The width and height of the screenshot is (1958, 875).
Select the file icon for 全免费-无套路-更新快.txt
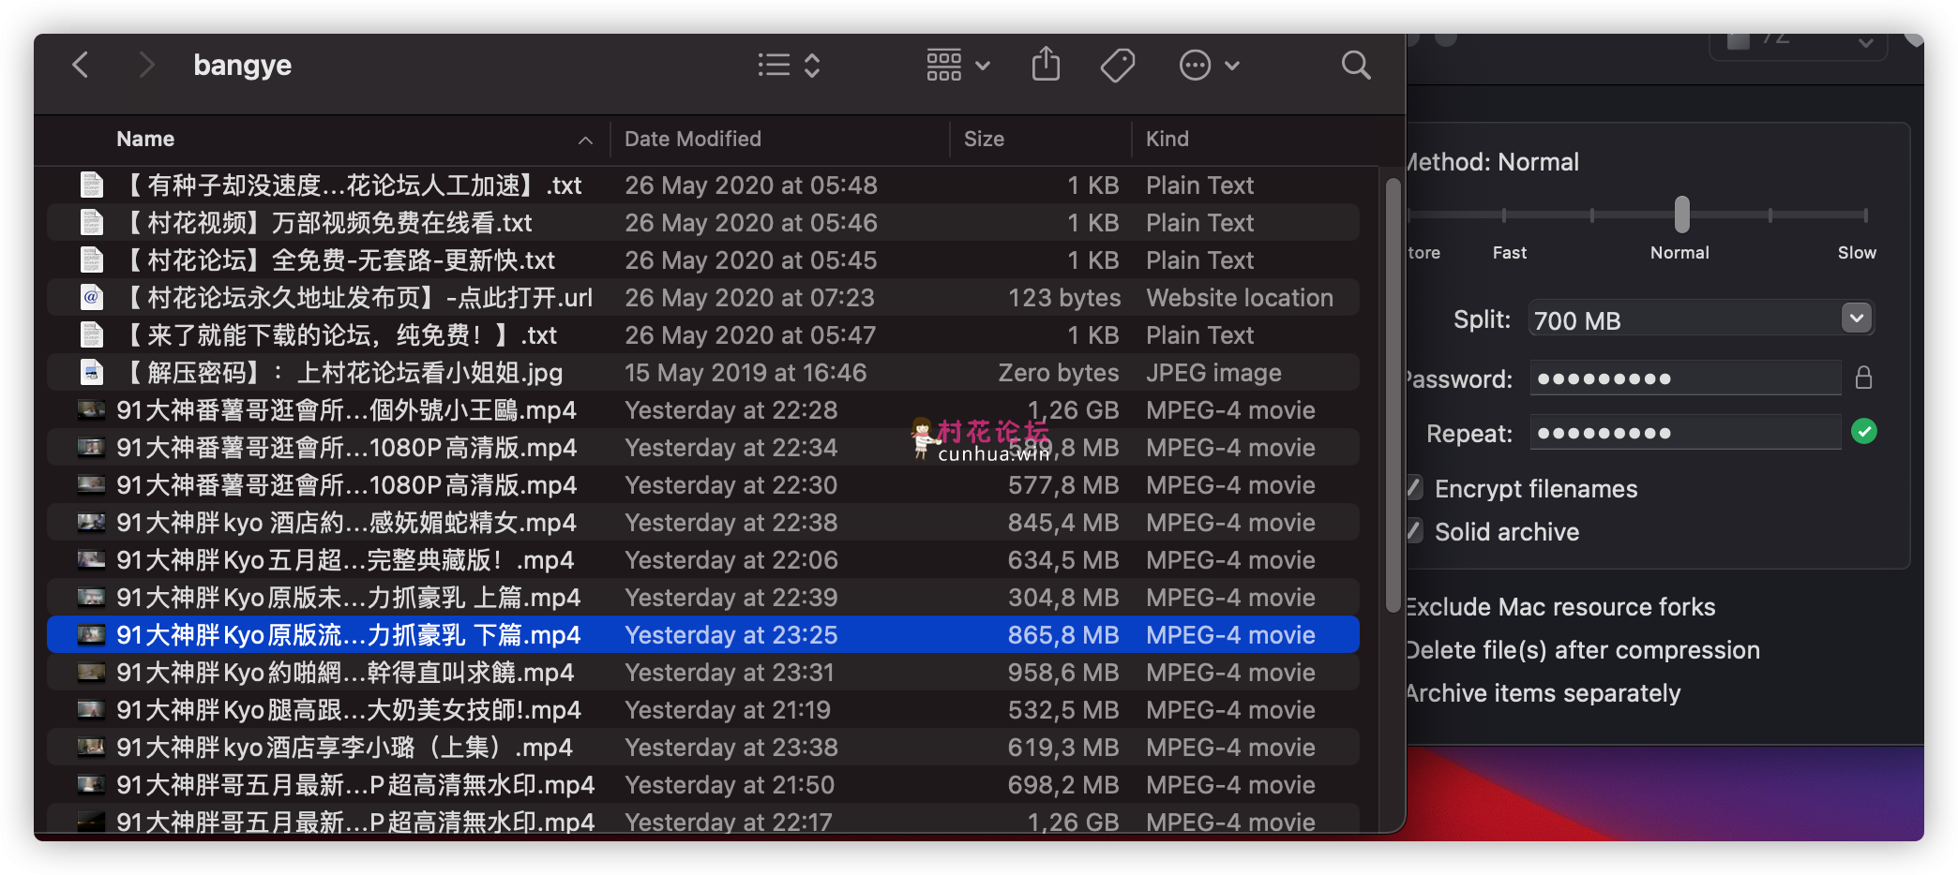pos(91,260)
